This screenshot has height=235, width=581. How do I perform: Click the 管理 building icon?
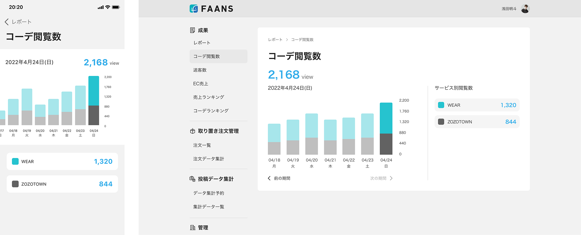pyautogui.click(x=193, y=228)
